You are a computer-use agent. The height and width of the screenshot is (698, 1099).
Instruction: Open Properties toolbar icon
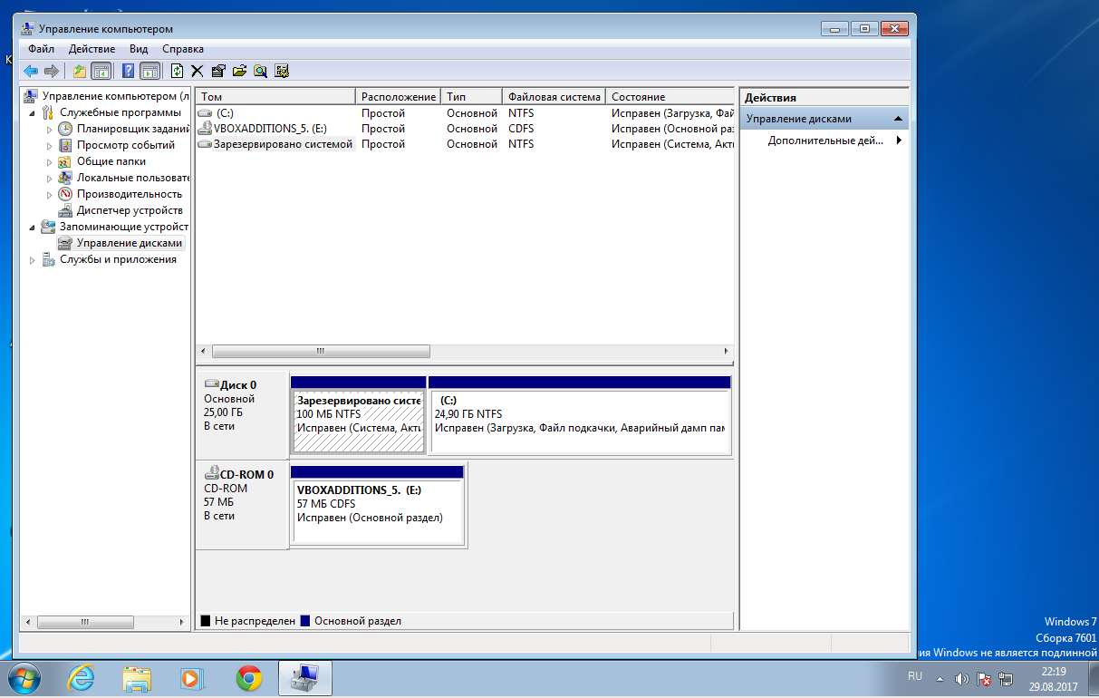pyautogui.click(x=218, y=71)
